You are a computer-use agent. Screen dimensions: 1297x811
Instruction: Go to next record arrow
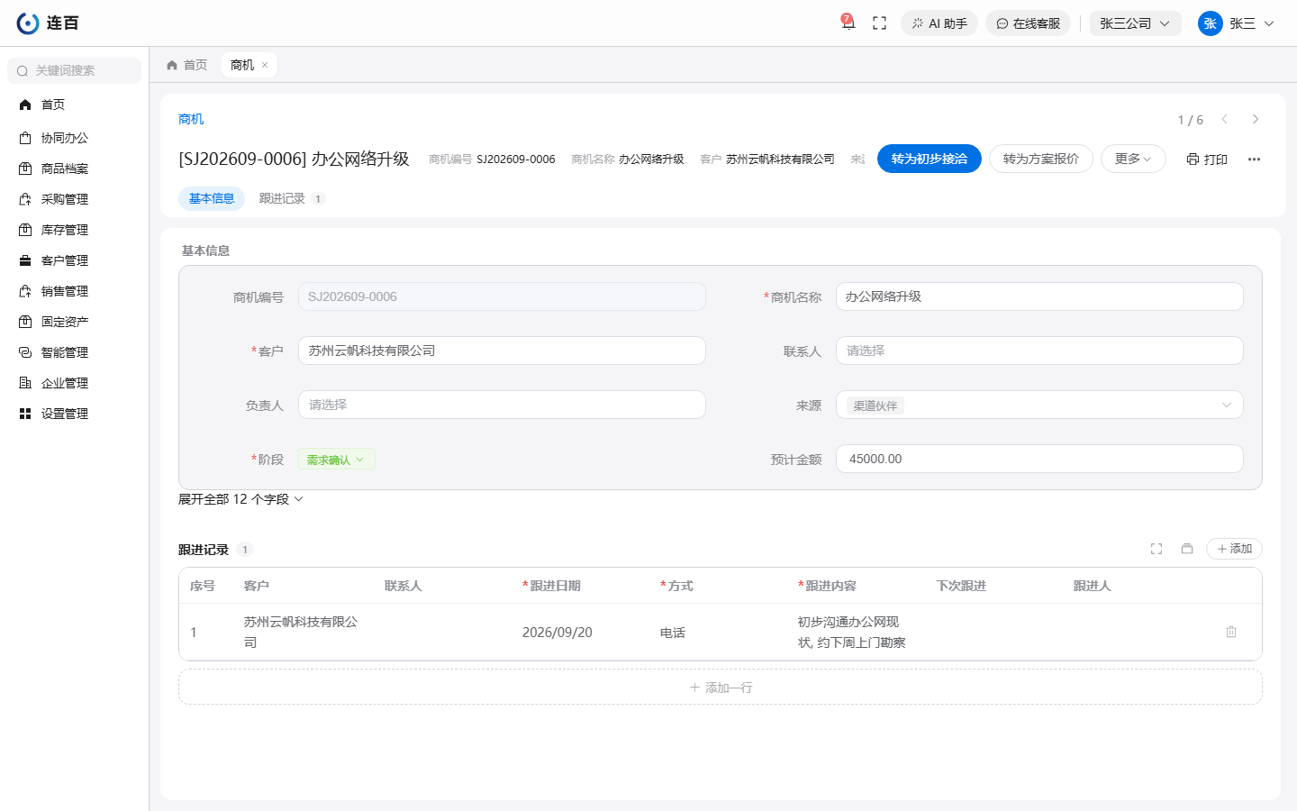[x=1256, y=119]
